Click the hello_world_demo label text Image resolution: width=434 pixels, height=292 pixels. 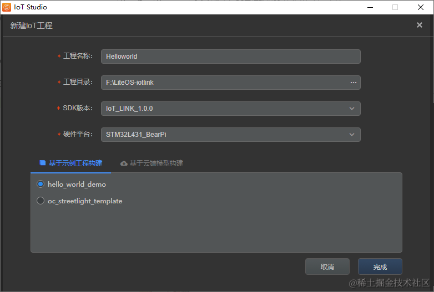[x=77, y=185]
